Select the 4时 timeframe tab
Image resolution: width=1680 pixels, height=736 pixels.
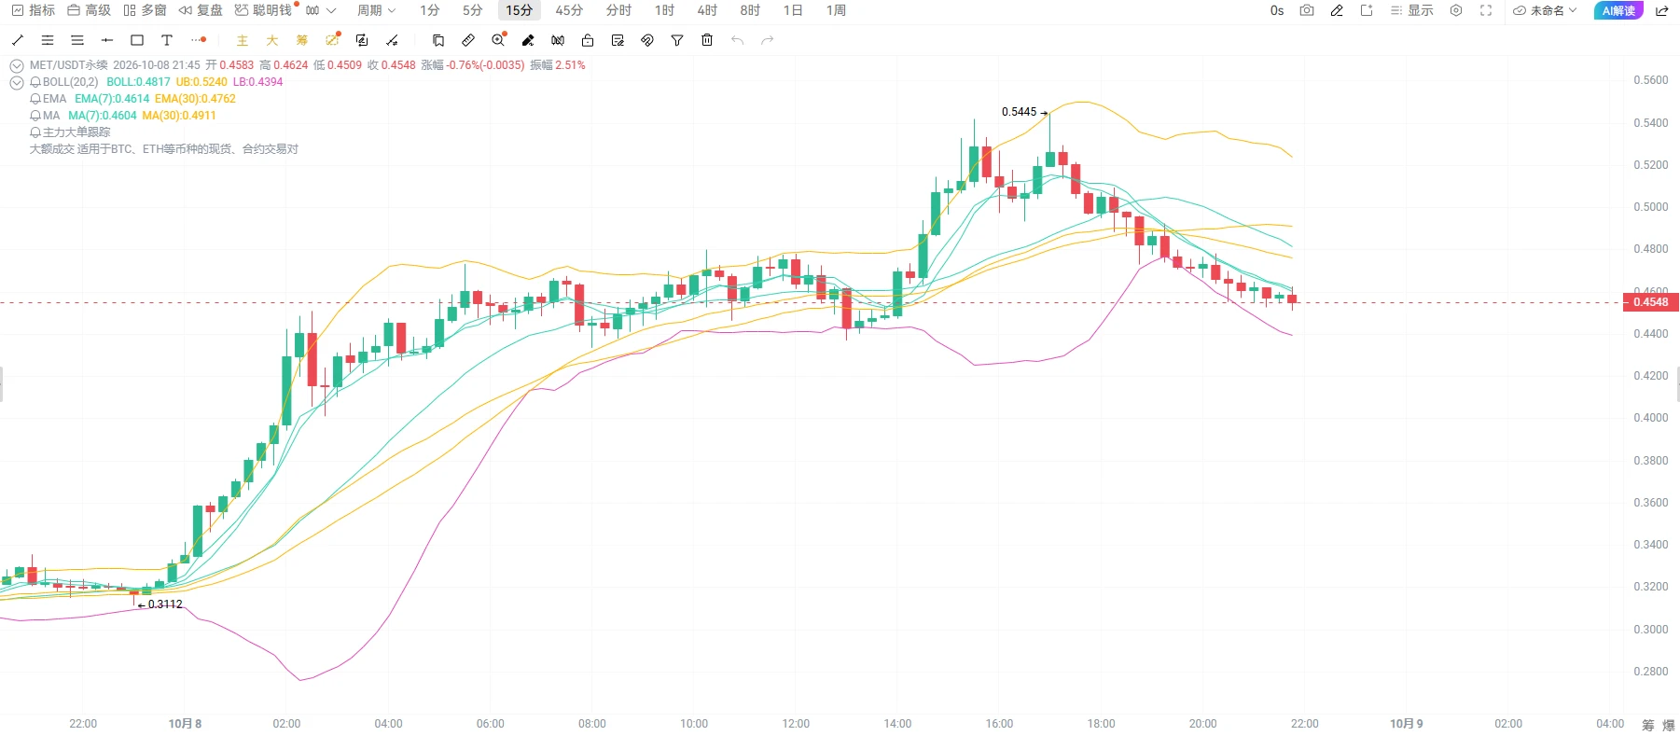point(707,10)
